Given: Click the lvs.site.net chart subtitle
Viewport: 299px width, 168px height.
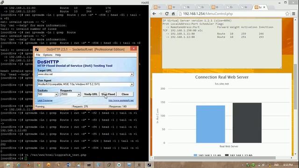Looking at the screenshot, I should click(x=222, y=84).
